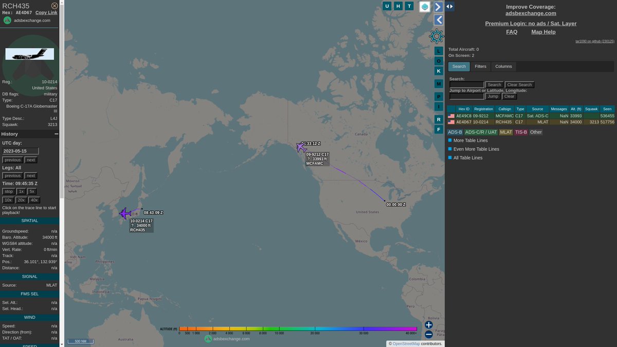Screen dimensions: 617x347
Task: Set playback speed to 20x
Action: point(21,200)
